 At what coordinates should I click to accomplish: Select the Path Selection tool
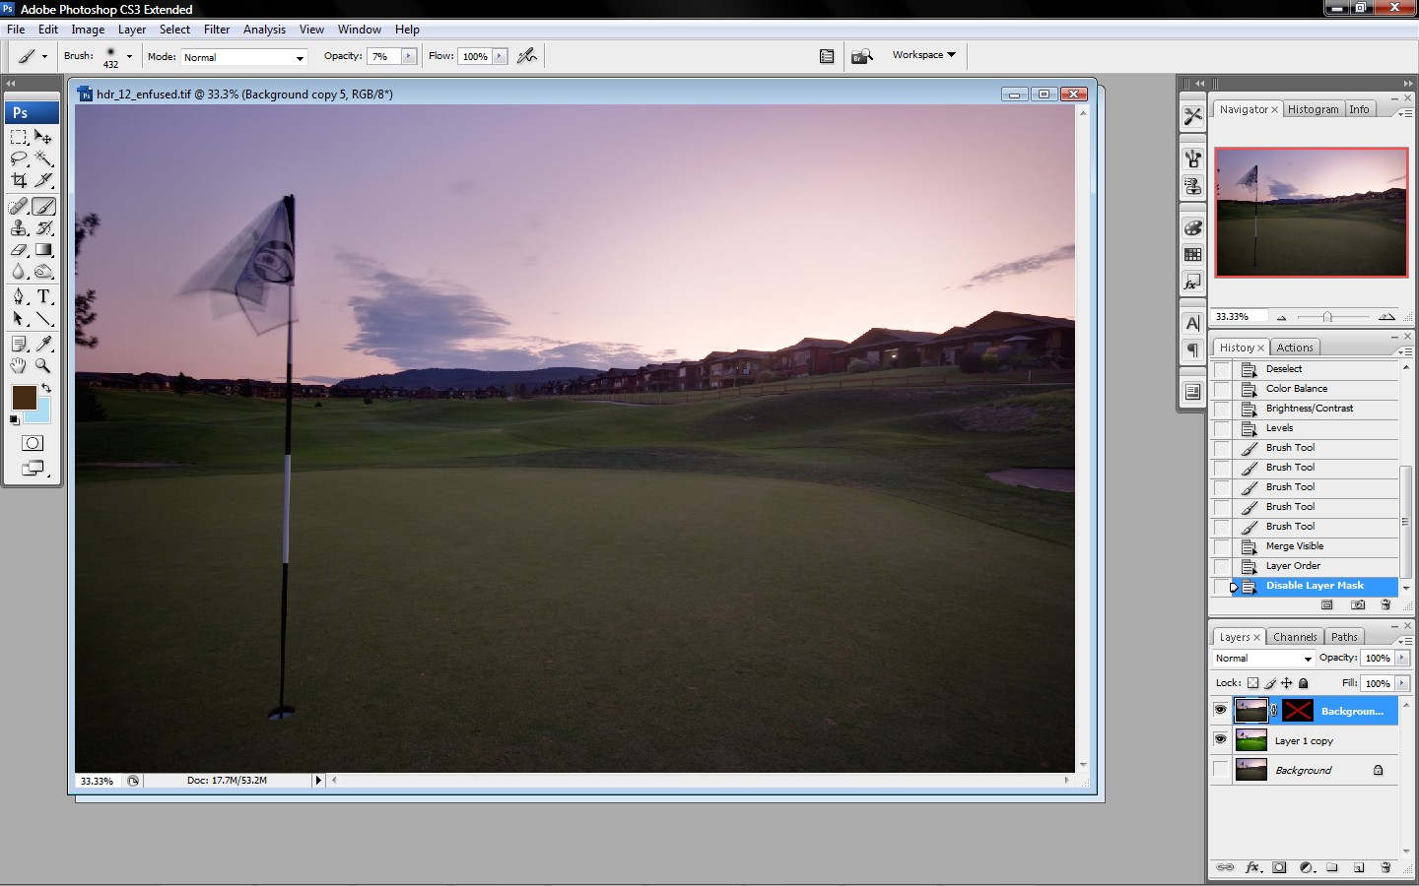[19, 318]
